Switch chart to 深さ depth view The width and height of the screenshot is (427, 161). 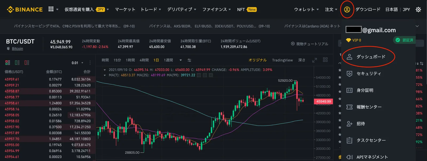[x=302, y=60]
